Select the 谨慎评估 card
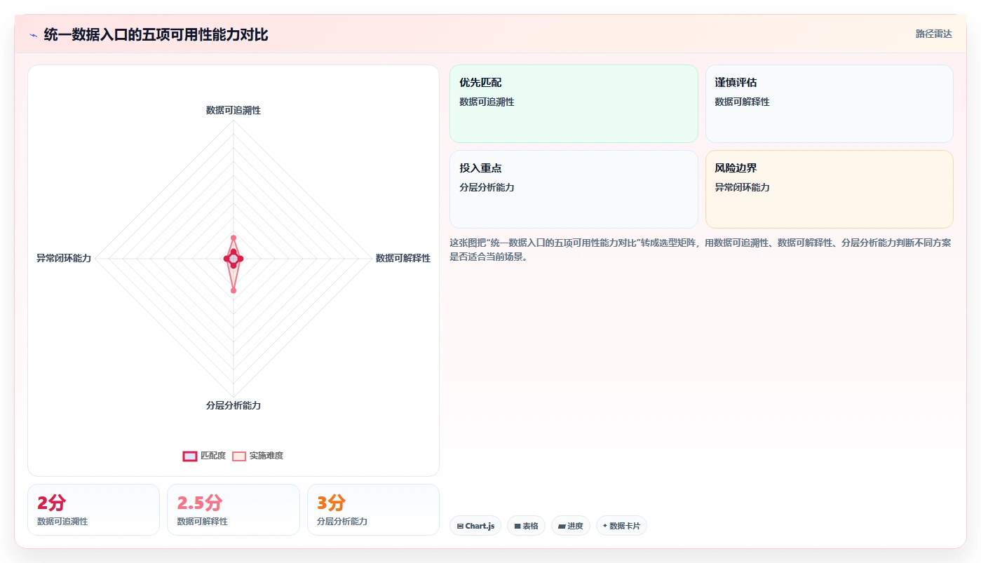981x563 pixels. 829,104
